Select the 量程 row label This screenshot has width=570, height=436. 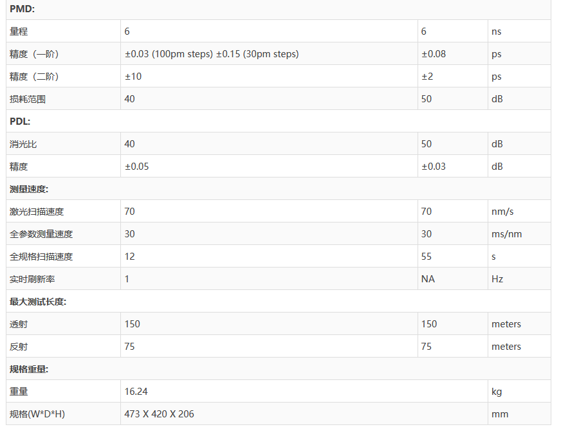19,32
